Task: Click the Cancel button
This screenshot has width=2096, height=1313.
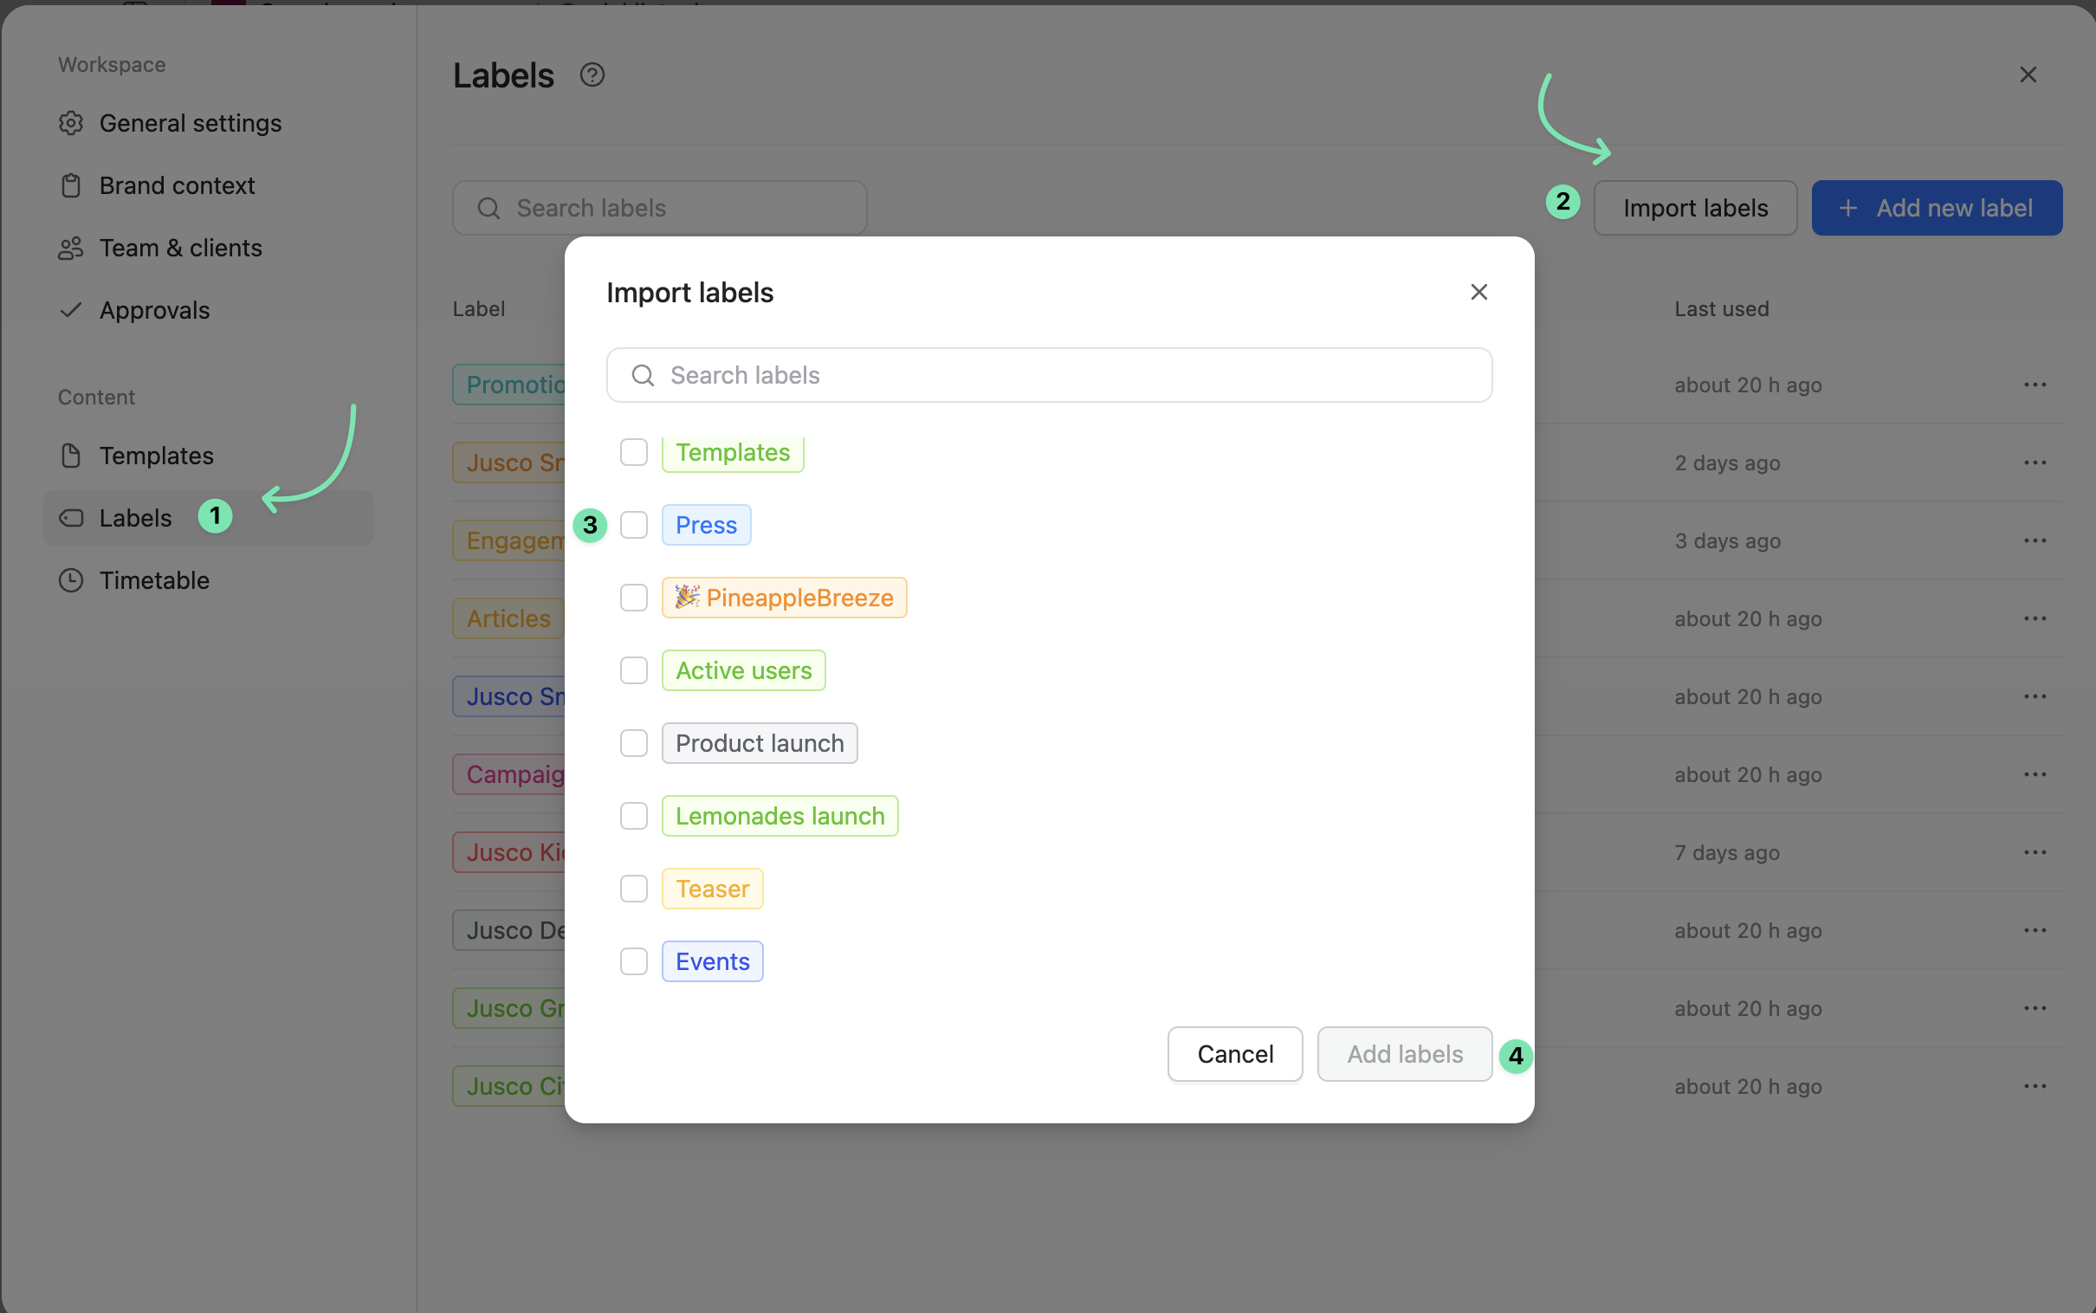Action: (x=1235, y=1054)
